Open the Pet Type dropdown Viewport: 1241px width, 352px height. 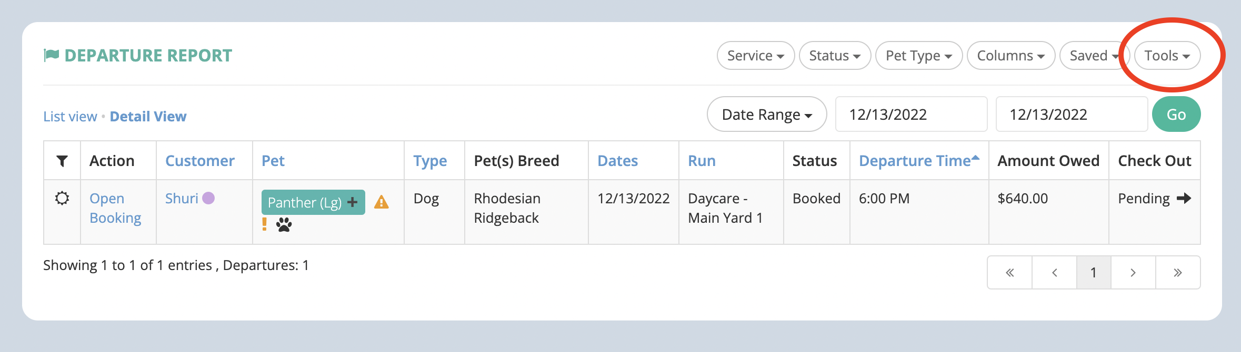pyautogui.click(x=919, y=56)
